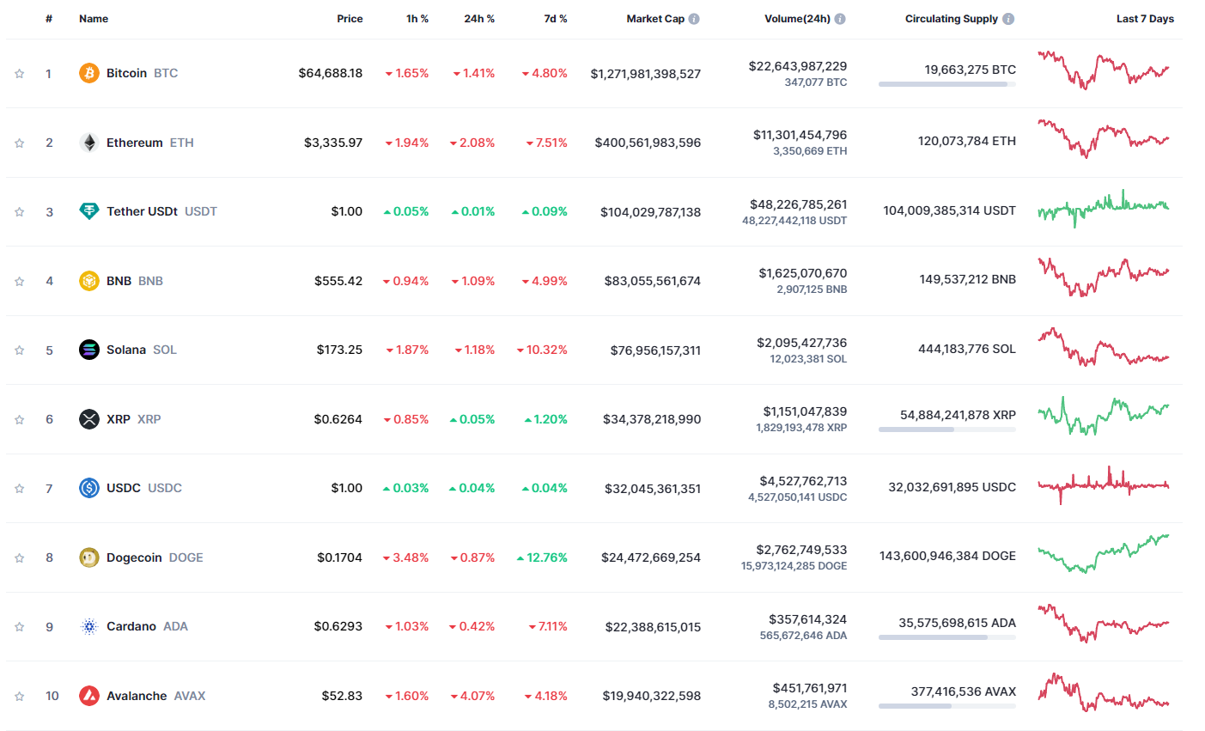Sort rows by the Name header
Viewport: 1205px width, 731px height.
[x=94, y=19]
